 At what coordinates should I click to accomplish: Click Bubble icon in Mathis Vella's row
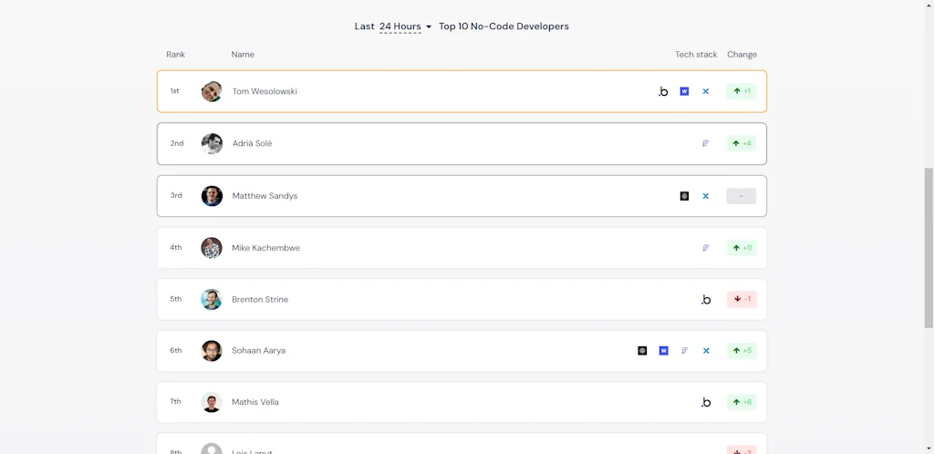(706, 403)
